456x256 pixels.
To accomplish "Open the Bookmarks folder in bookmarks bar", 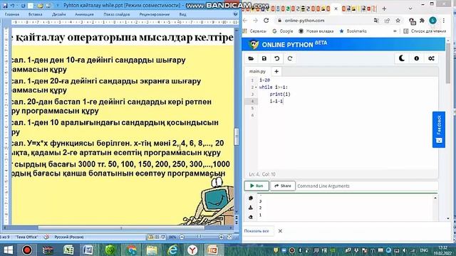I will [x=353, y=31].
